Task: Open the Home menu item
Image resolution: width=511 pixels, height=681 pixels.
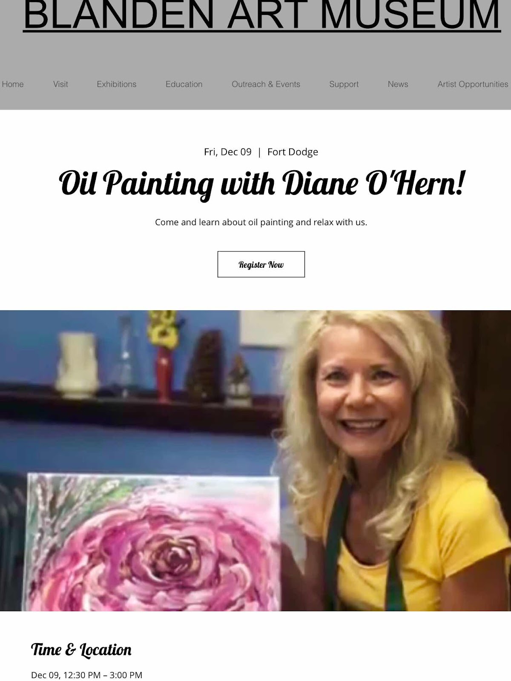Action: point(13,84)
